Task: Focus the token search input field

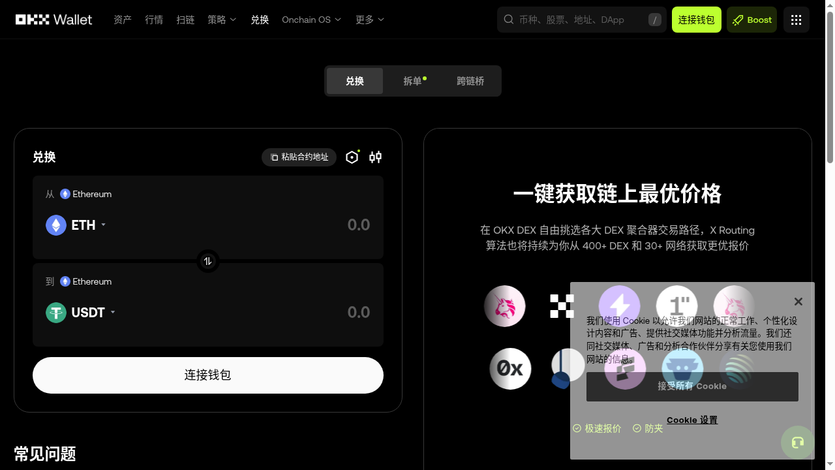Action: (x=581, y=20)
